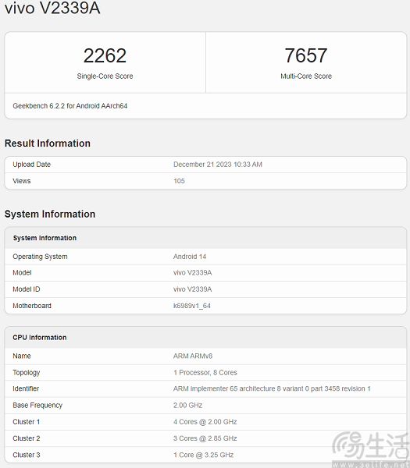Click the watermark logo icon
Viewport: 410px width, 468px height.
click(x=348, y=445)
